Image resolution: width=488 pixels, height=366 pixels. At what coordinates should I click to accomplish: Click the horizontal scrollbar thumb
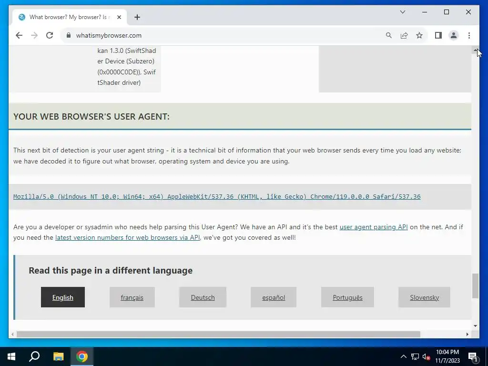click(x=218, y=334)
